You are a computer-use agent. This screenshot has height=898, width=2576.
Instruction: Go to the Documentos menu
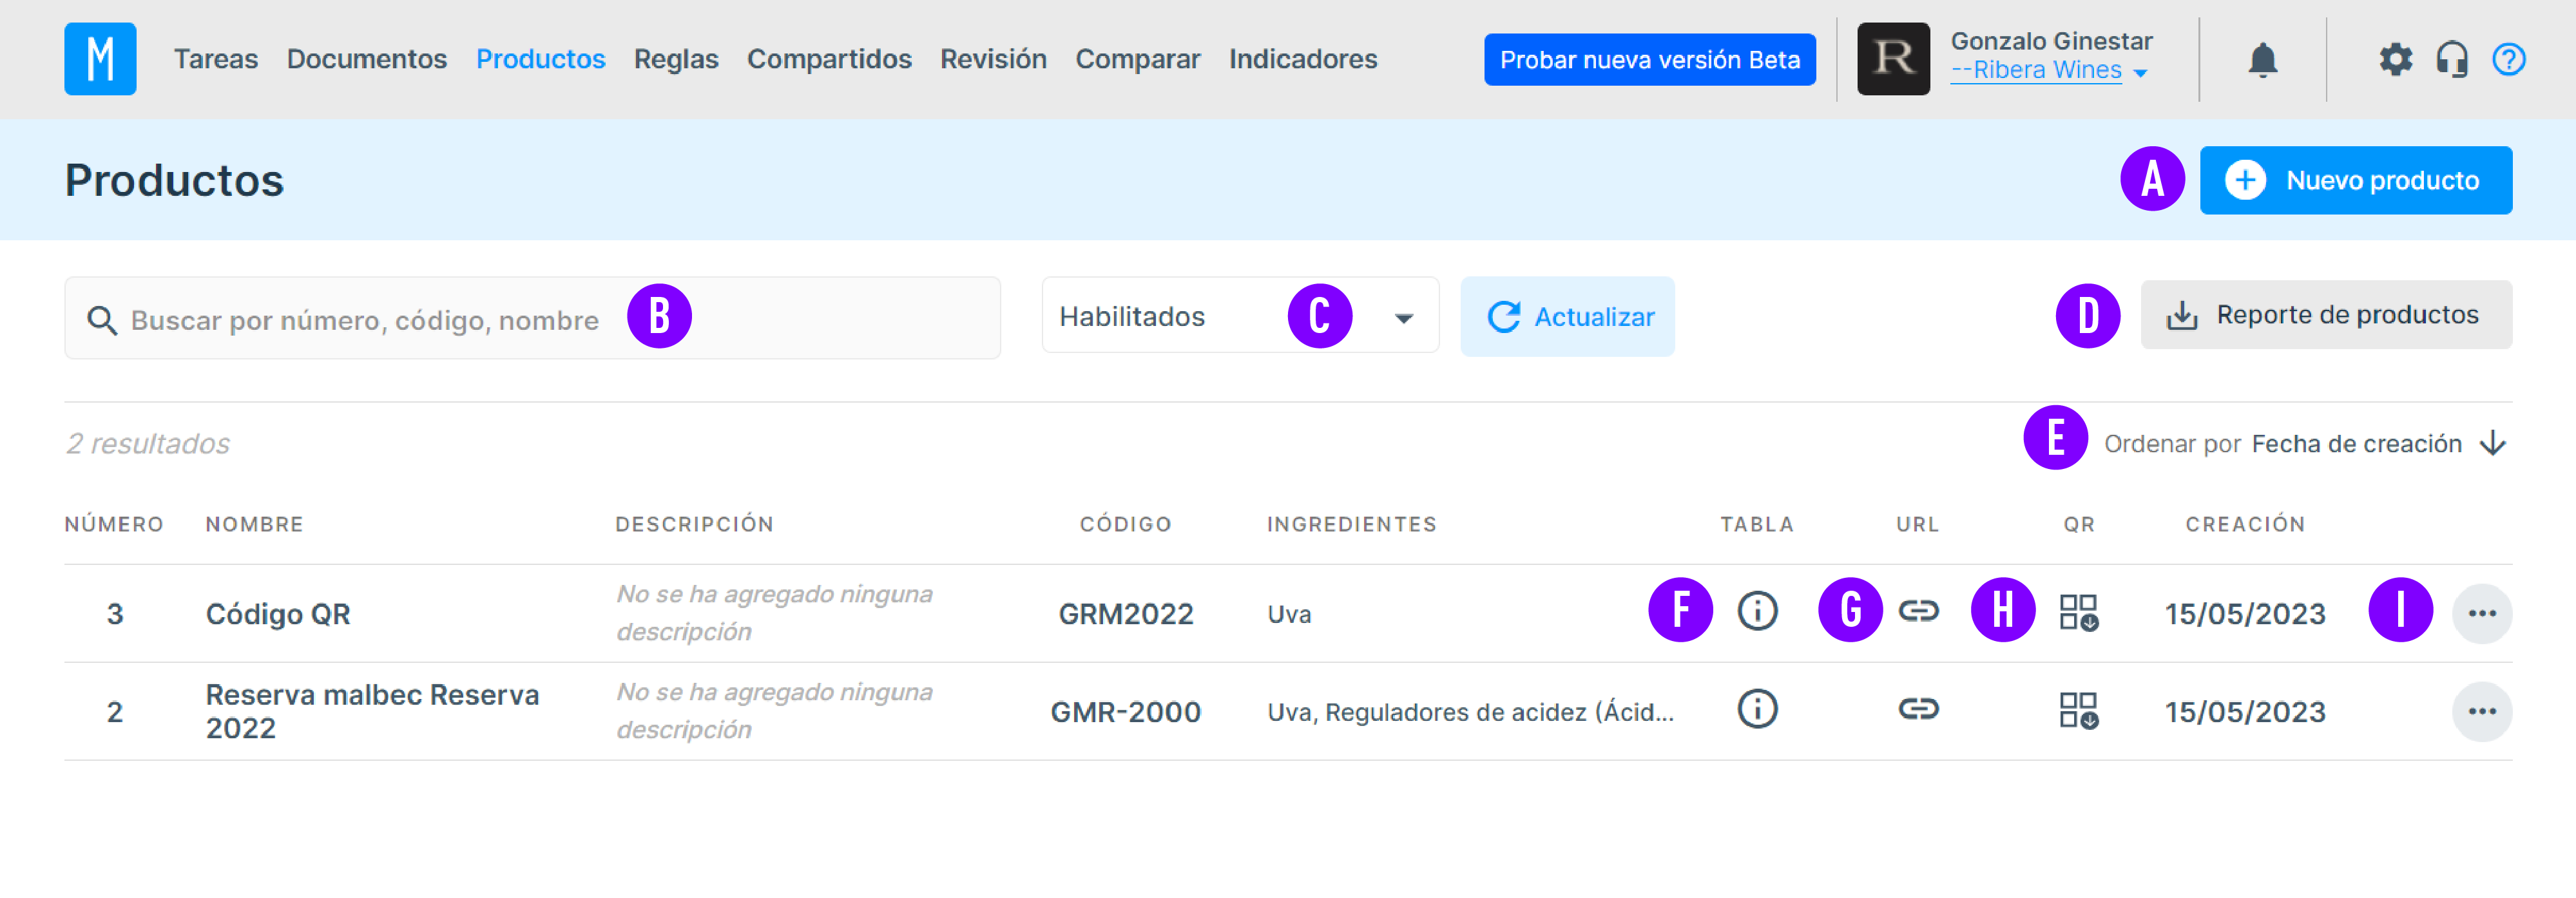click(366, 59)
